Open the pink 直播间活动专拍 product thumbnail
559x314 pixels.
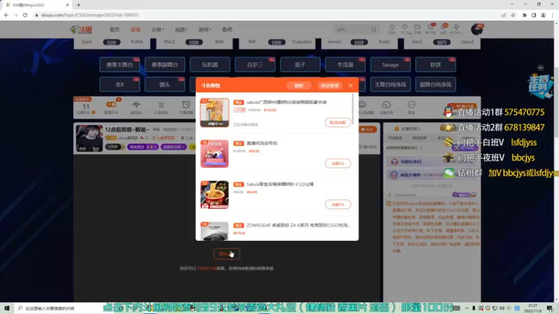(x=215, y=154)
